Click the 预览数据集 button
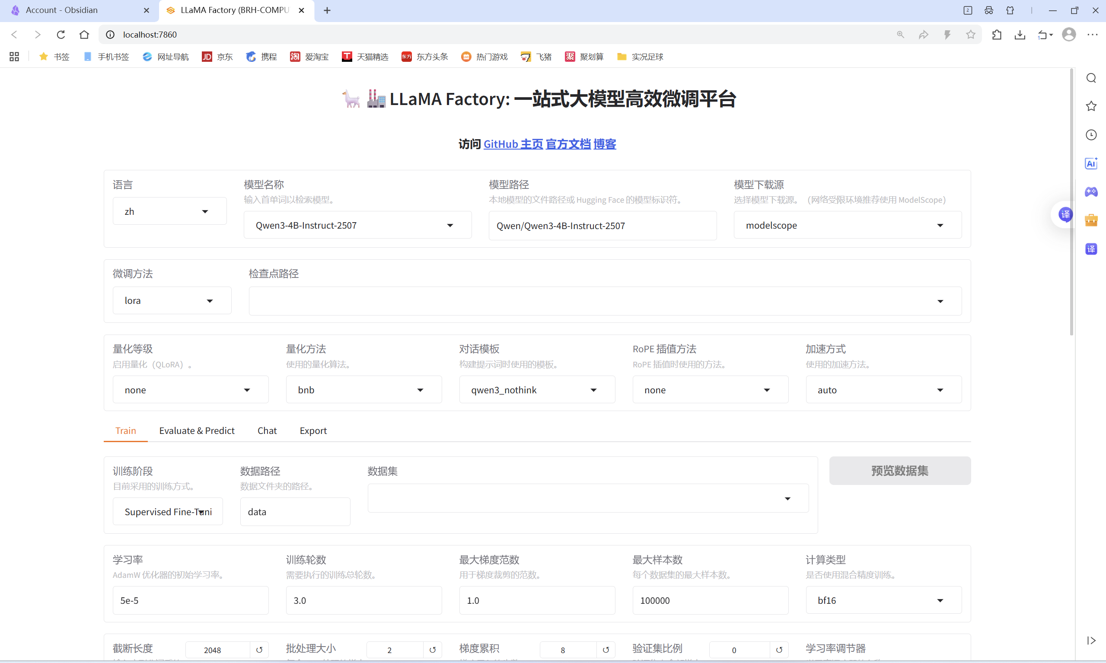 click(900, 470)
